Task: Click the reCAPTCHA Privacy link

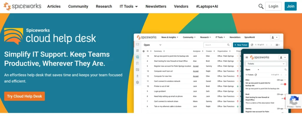Action: click(290, 107)
